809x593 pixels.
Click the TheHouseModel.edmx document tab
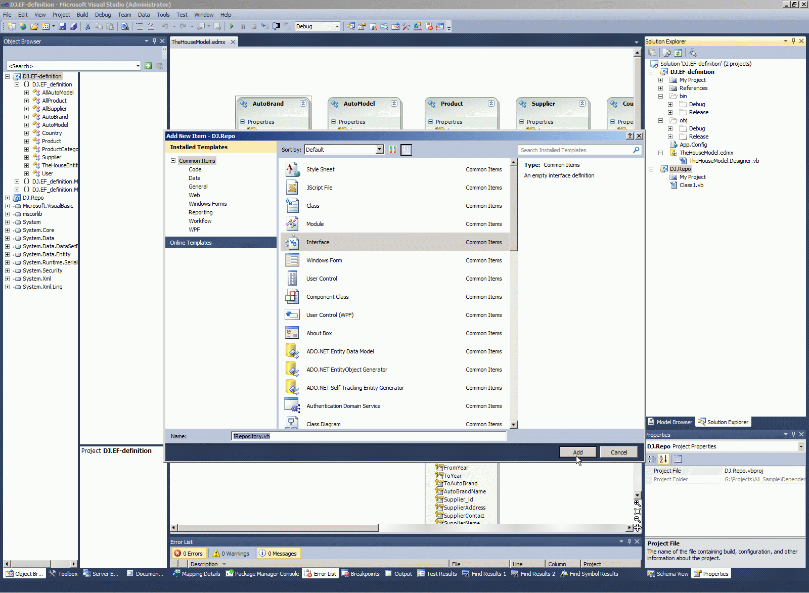[x=198, y=42]
